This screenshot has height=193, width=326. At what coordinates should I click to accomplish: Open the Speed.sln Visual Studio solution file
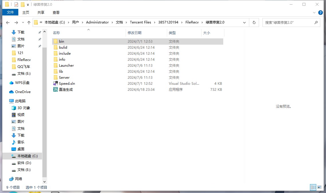(x=67, y=84)
